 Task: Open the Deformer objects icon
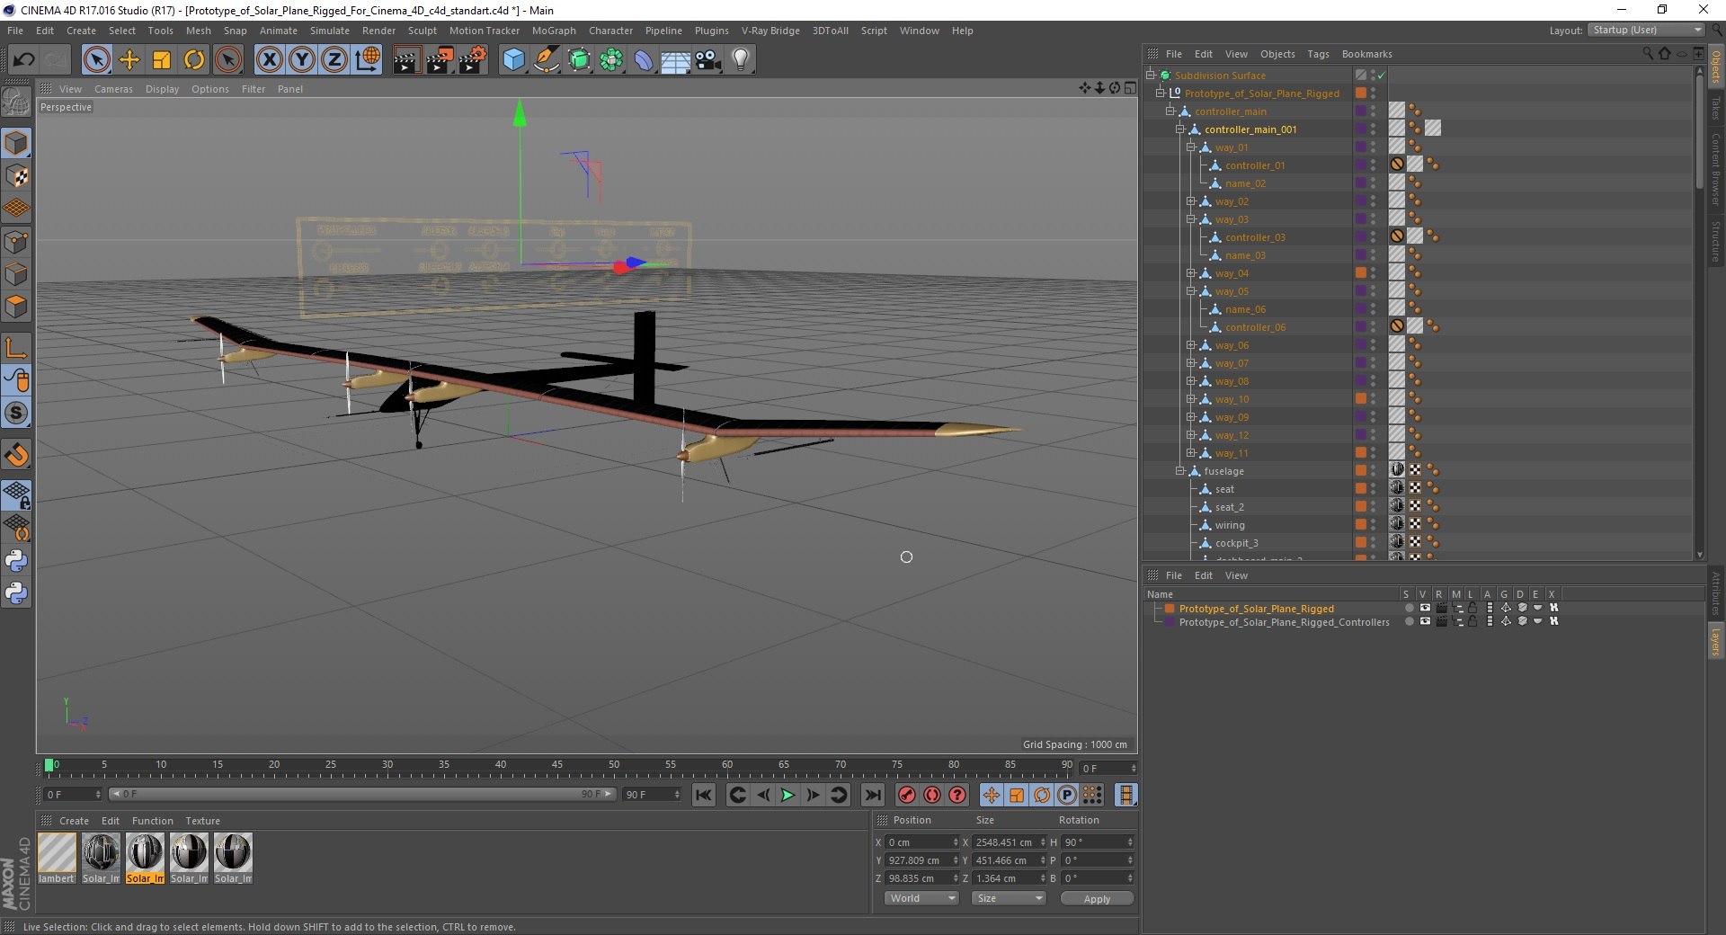(x=644, y=60)
